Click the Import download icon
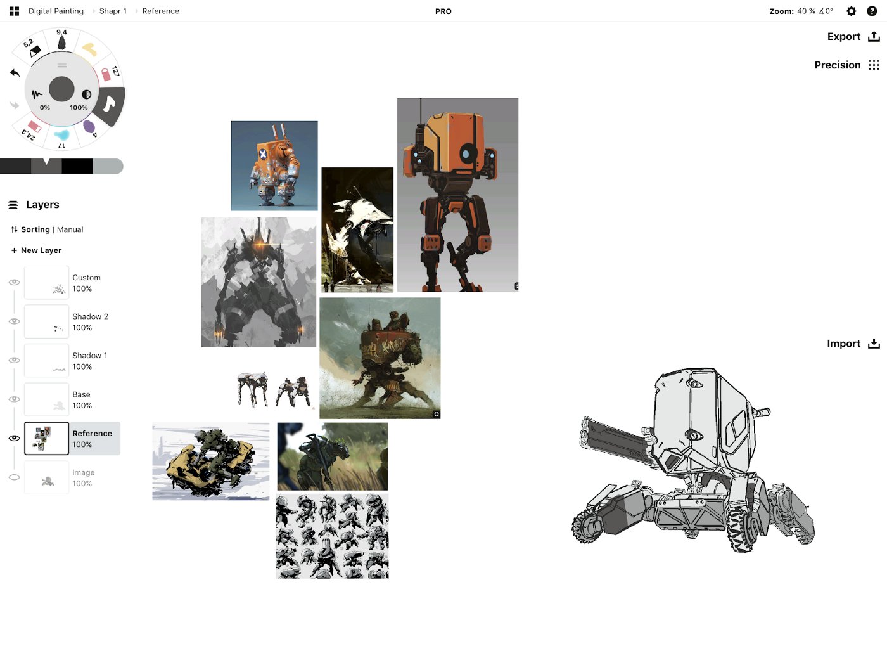This screenshot has width=887, height=665. click(x=874, y=344)
